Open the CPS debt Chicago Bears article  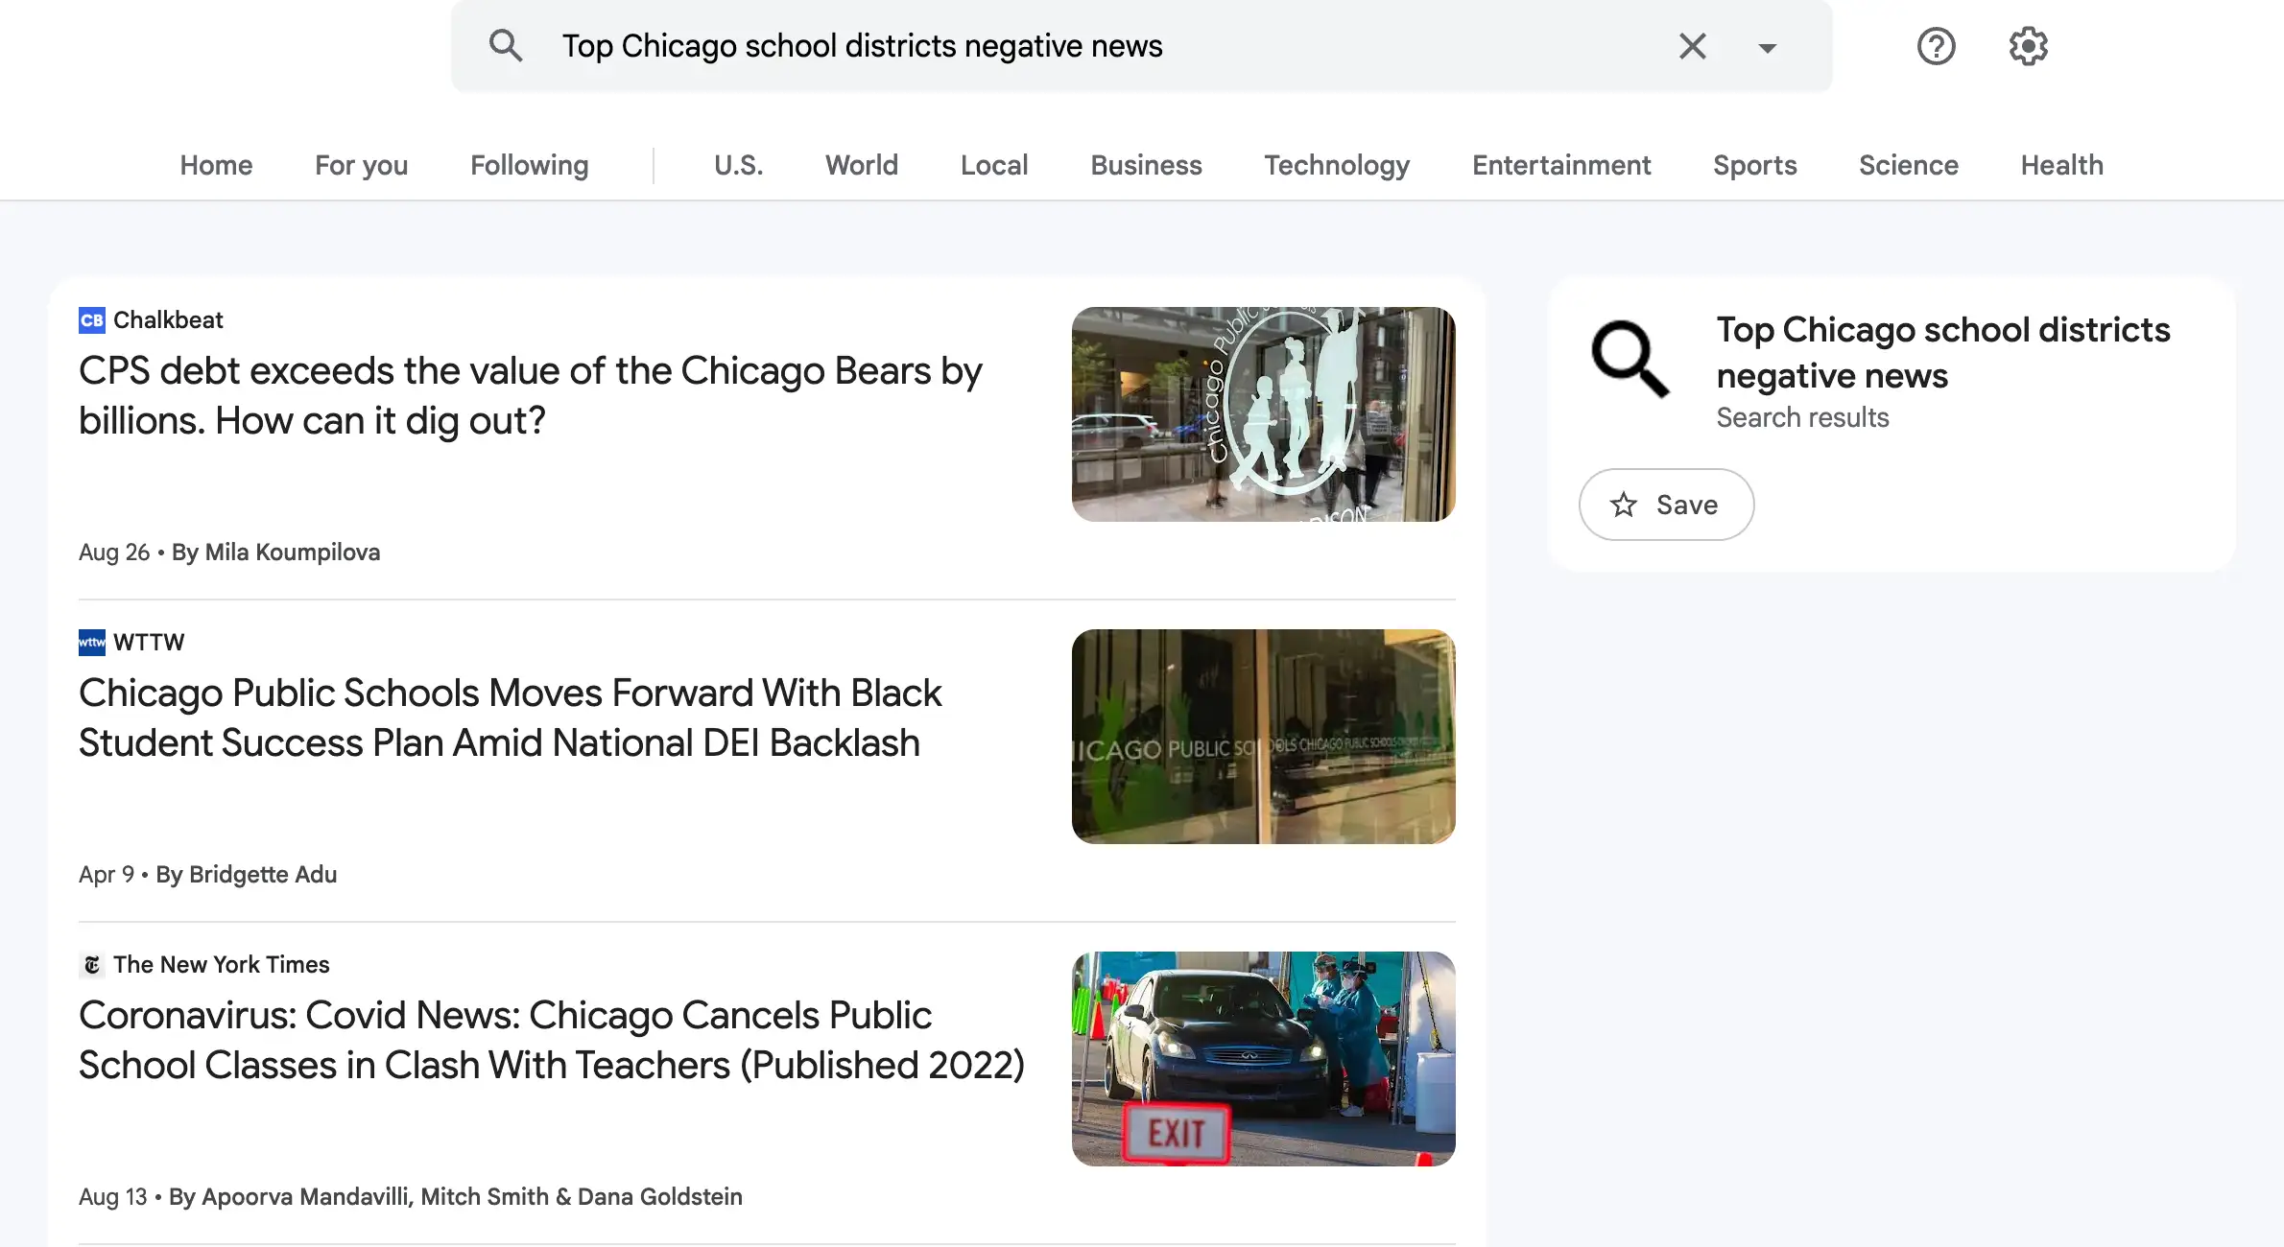coord(530,395)
